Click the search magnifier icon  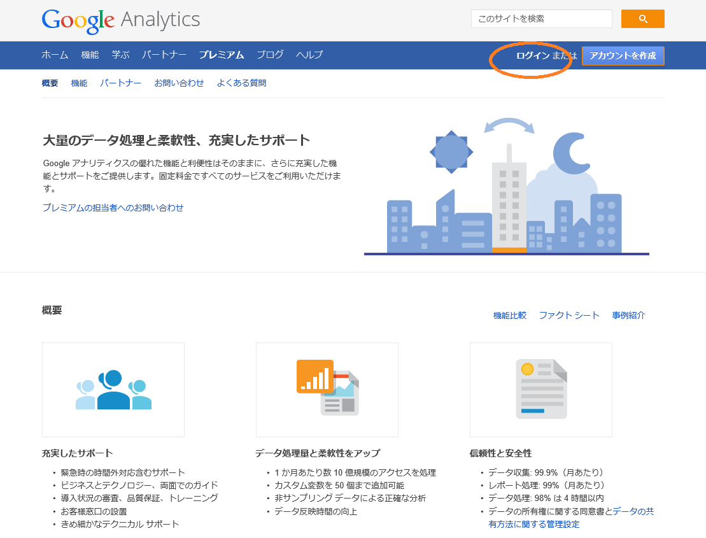click(642, 18)
